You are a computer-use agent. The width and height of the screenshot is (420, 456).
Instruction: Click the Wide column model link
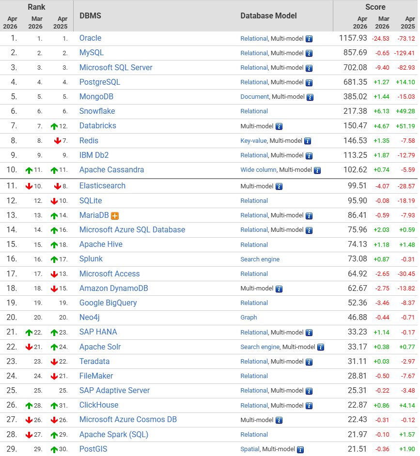coord(258,170)
